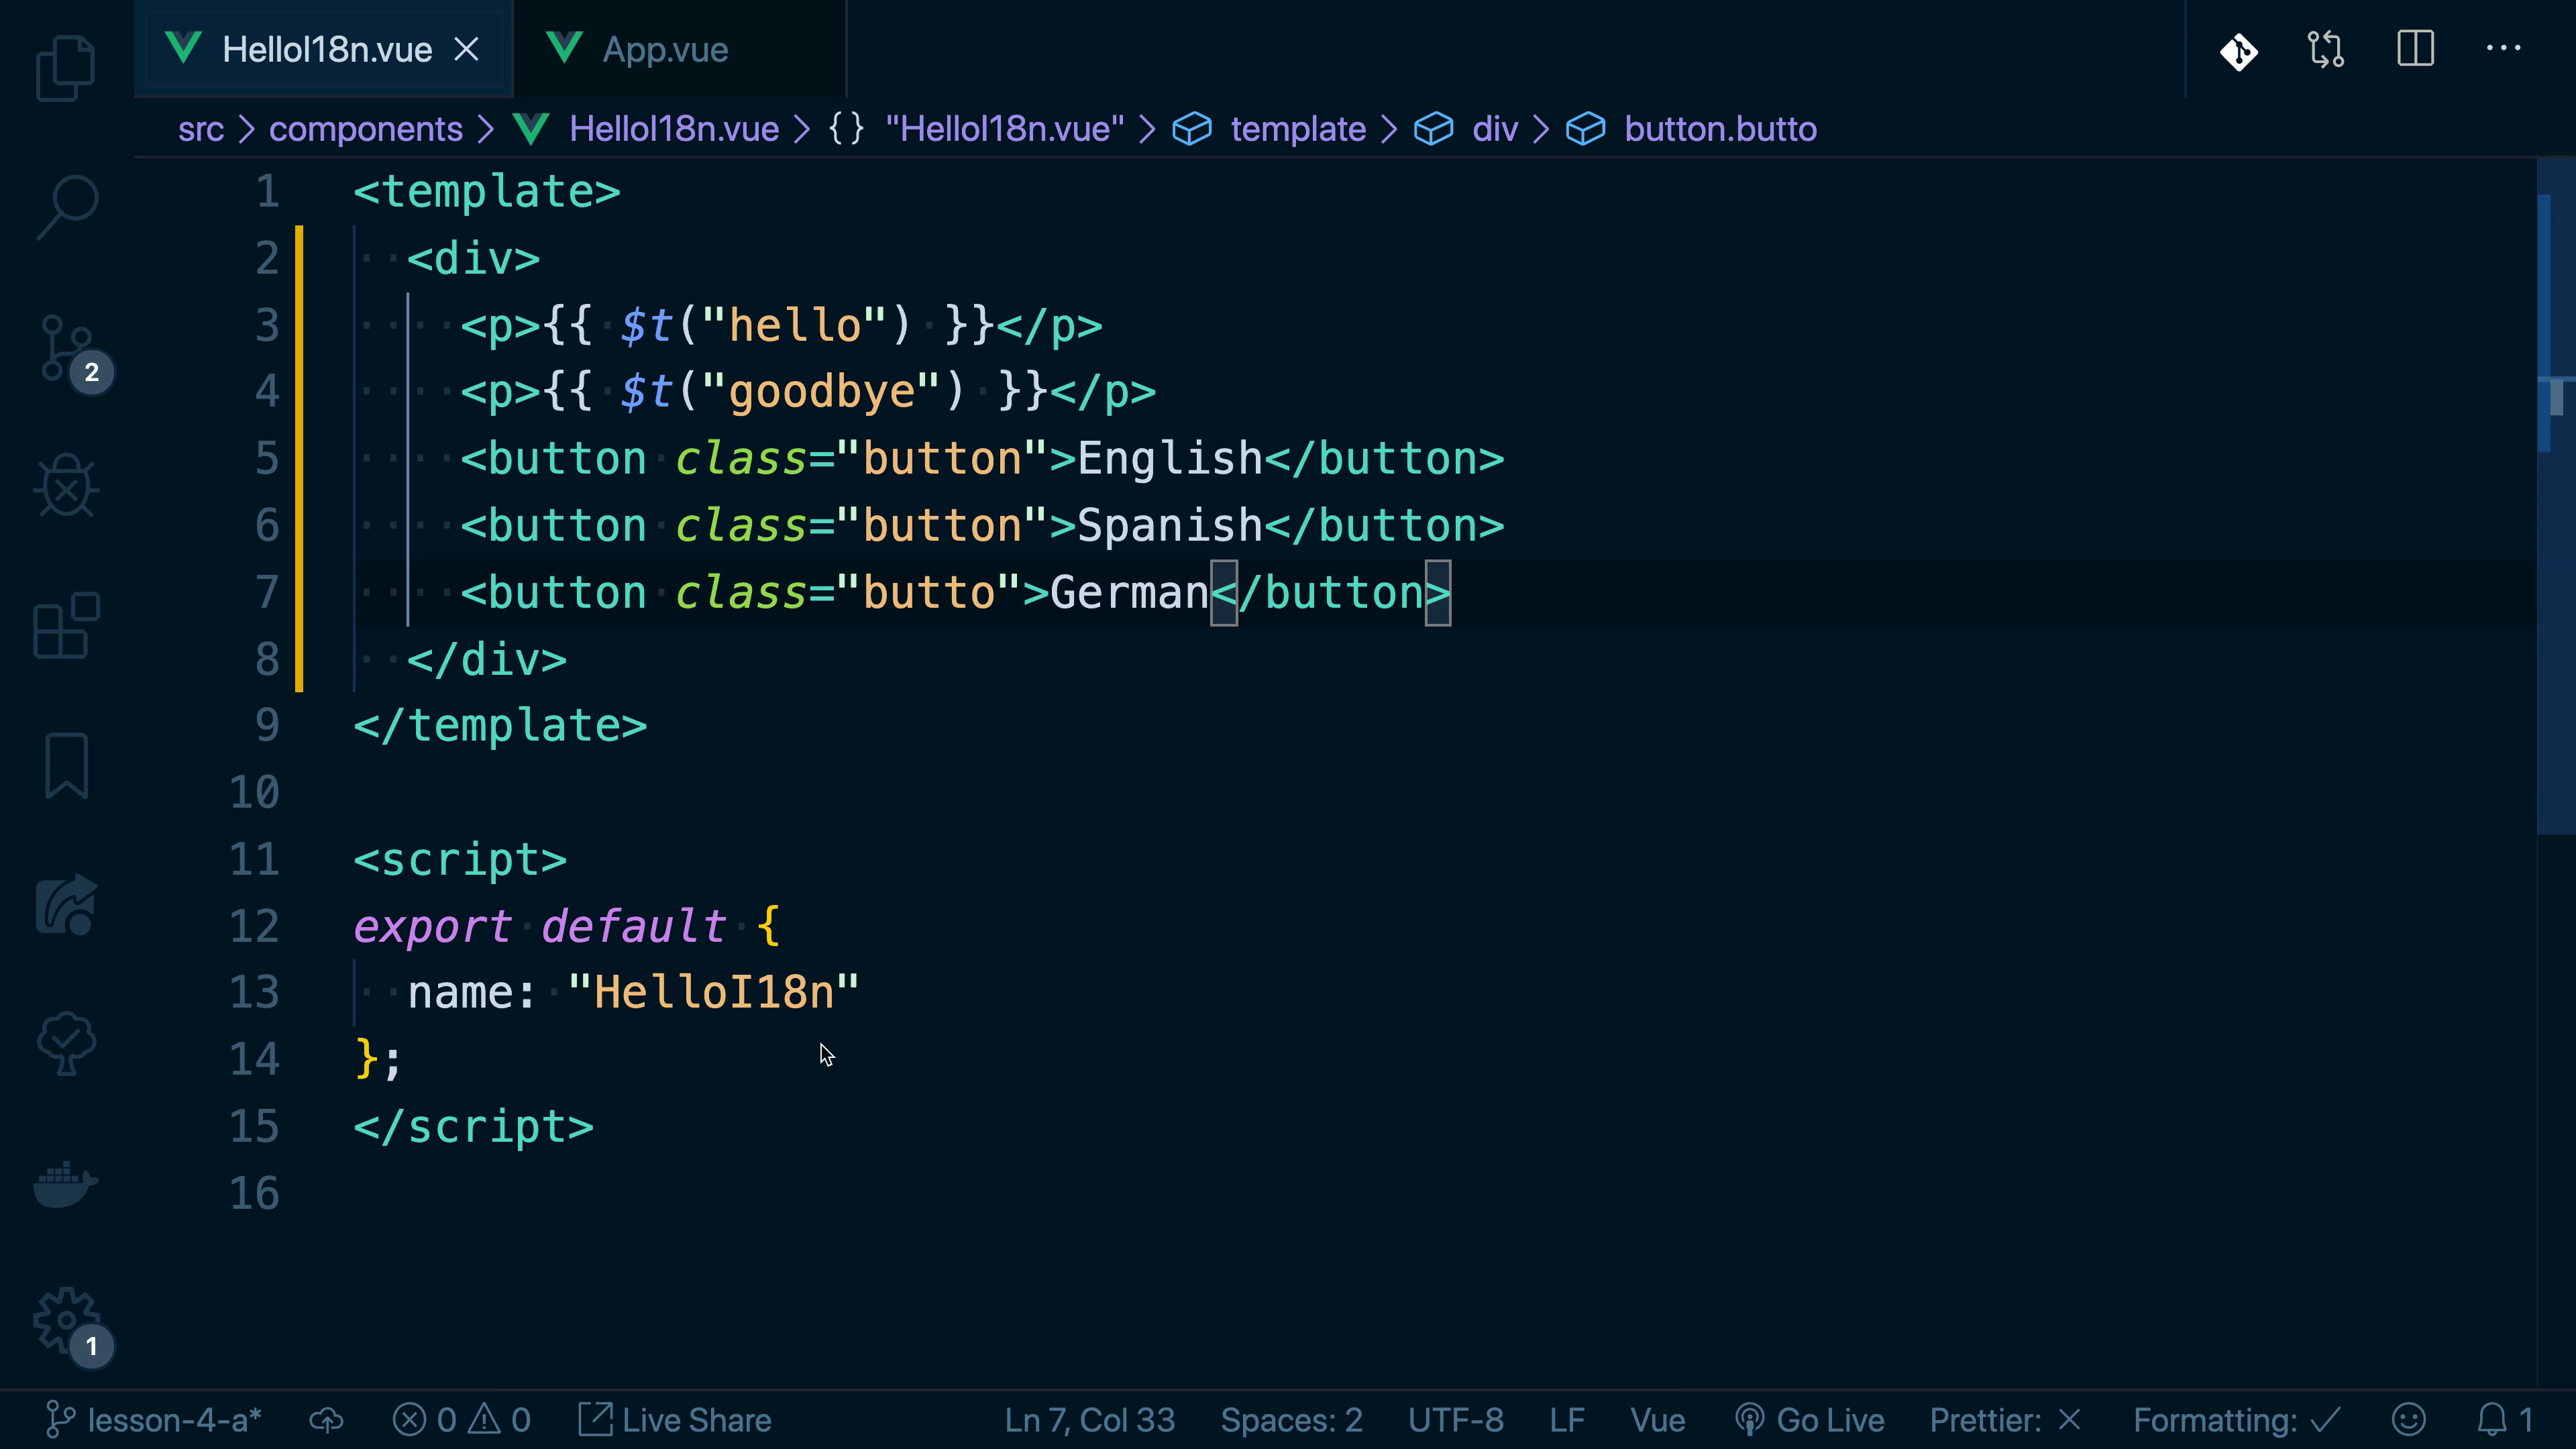Screen dimensions: 2576x1449
Task: Click template in the breadcrumb
Action: tap(1297, 129)
